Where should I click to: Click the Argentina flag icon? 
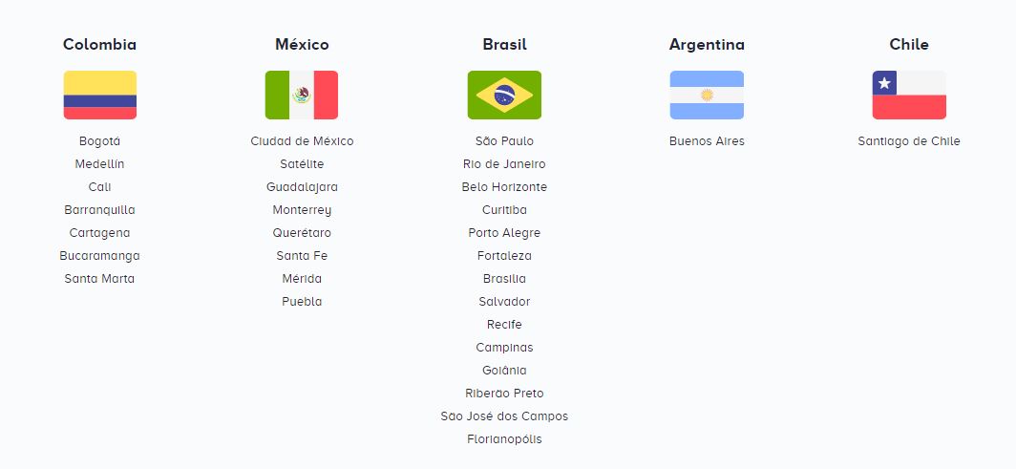(707, 96)
